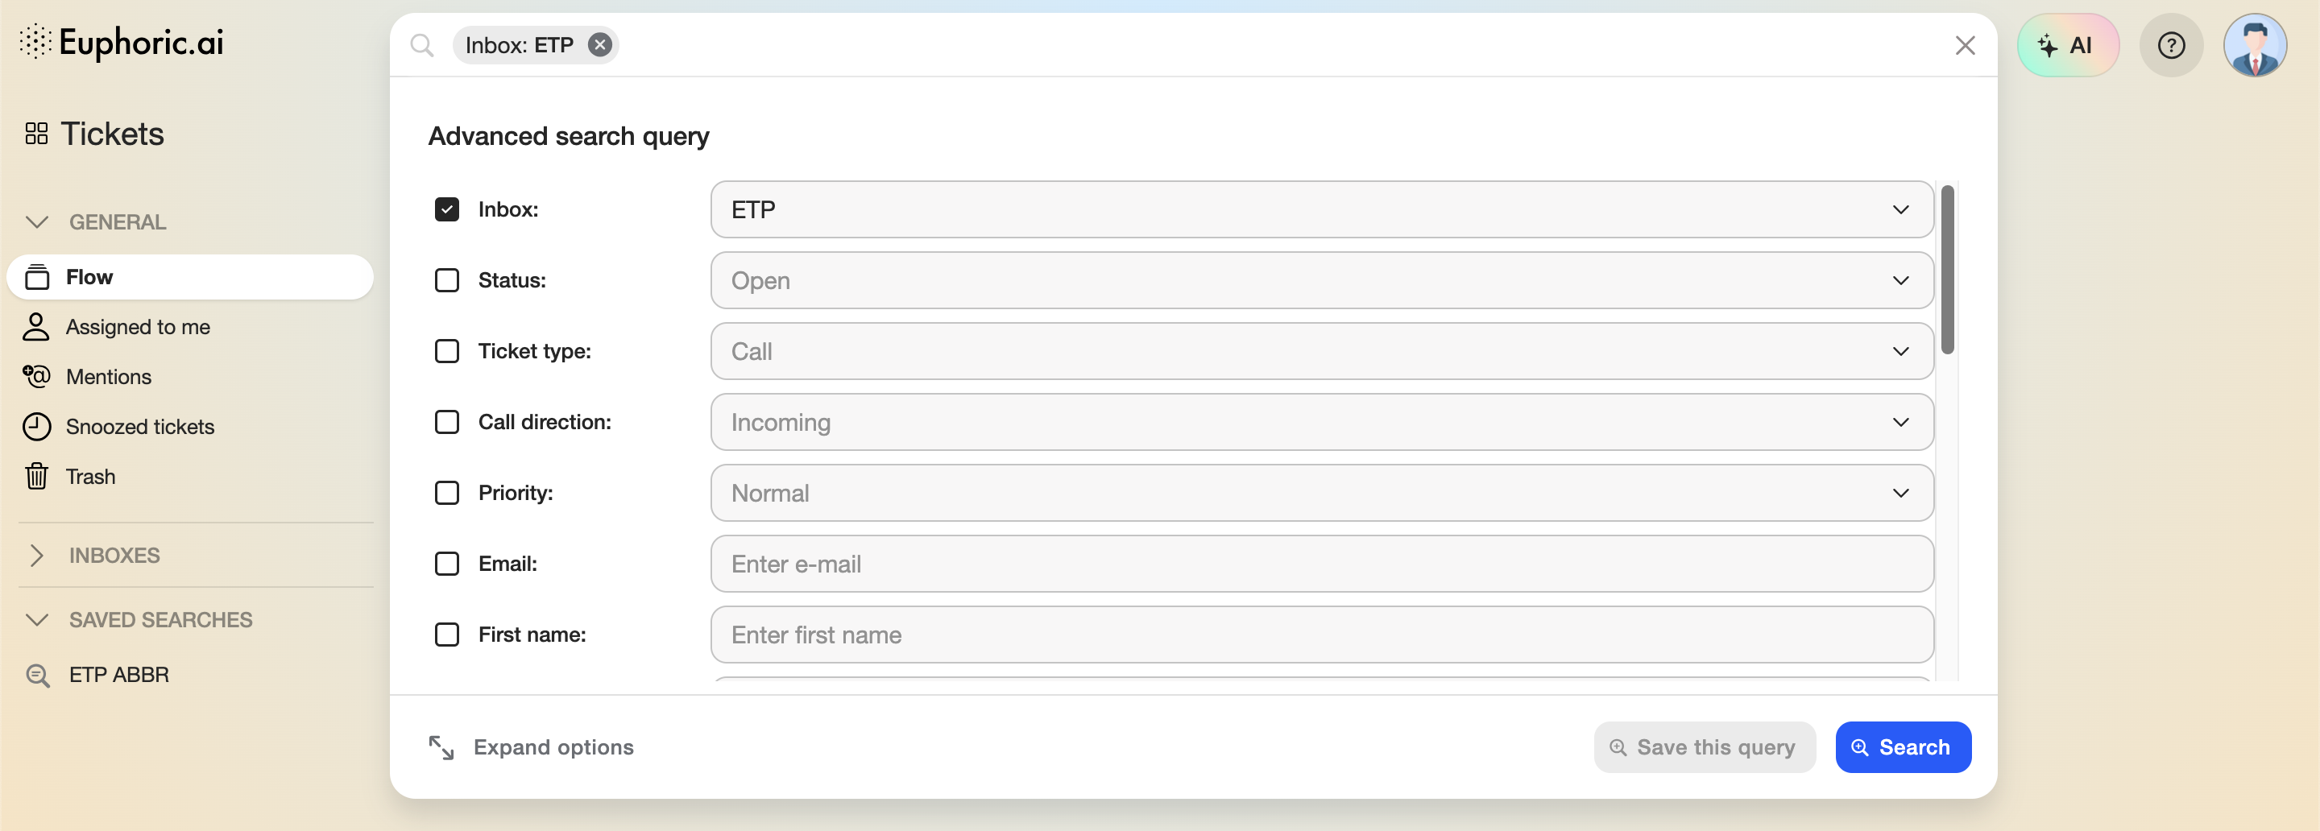Open Assigned to me view
This screenshot has width=2320, height=831.
pos(138,327)
